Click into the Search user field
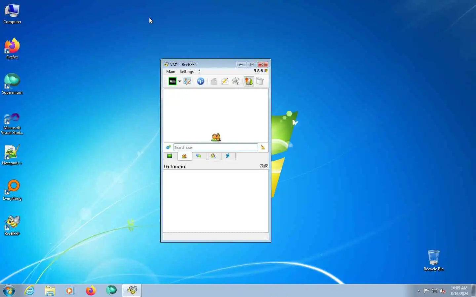 click(216, 147)
